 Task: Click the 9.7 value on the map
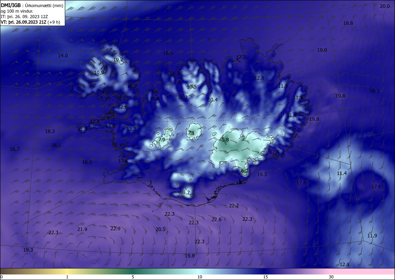click(x=186, y=193)
